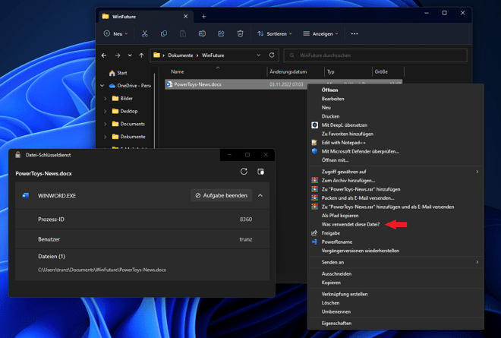Select Eigenschaften in the context menu
The image size is (501, 338).
click(336, 323)
